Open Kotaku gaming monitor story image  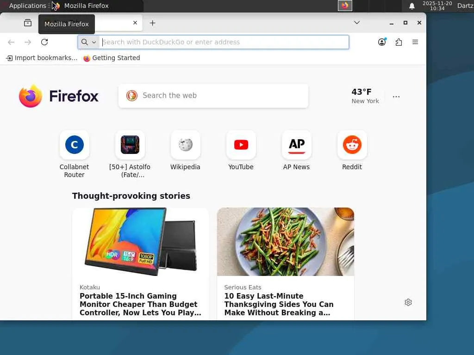coord(141,241)
